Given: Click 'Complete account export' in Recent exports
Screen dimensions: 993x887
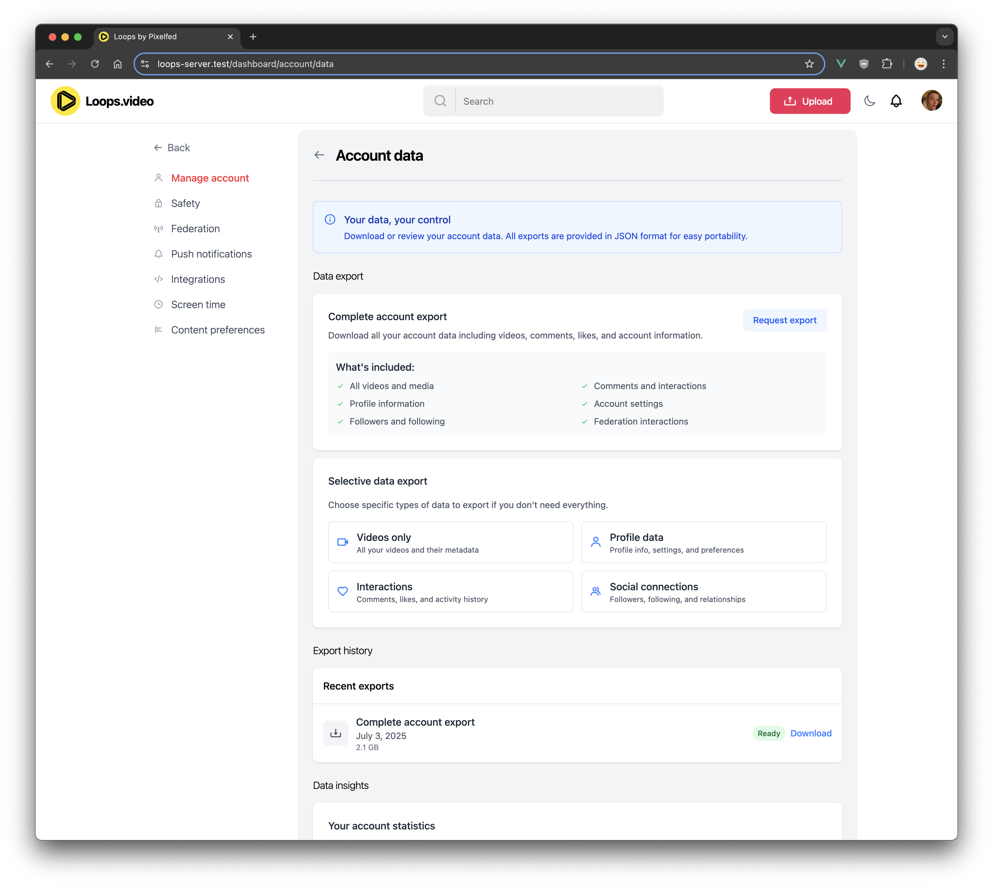Looking at the screenshot, I should 415,722.
